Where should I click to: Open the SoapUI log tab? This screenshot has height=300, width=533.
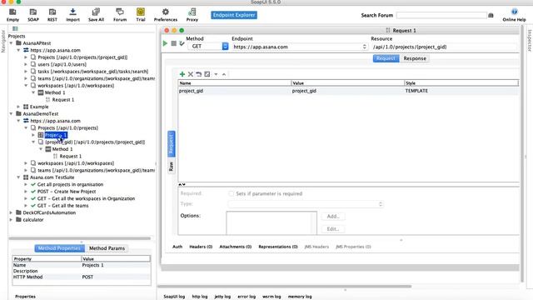[174, 297]
